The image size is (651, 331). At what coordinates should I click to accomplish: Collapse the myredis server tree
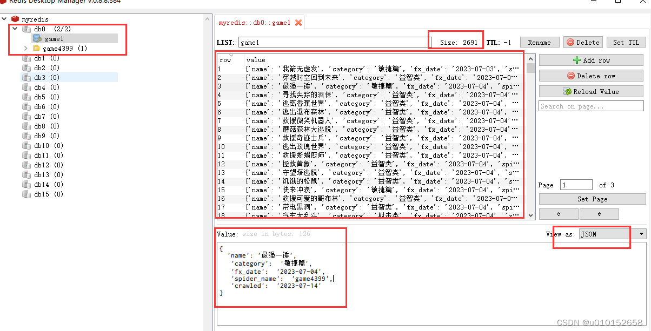point(4,18)
